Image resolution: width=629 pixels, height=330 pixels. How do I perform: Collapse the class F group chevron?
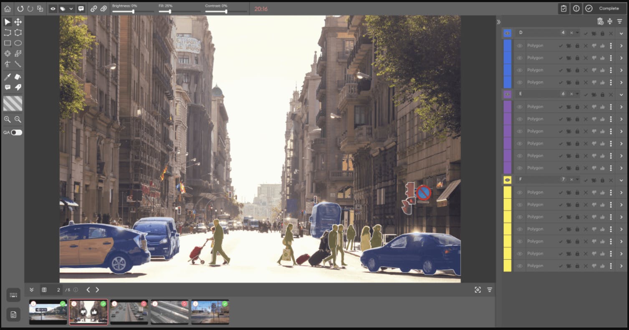621,180
